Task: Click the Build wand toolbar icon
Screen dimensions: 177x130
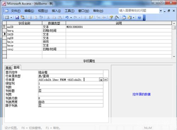Action: [116, 17]
